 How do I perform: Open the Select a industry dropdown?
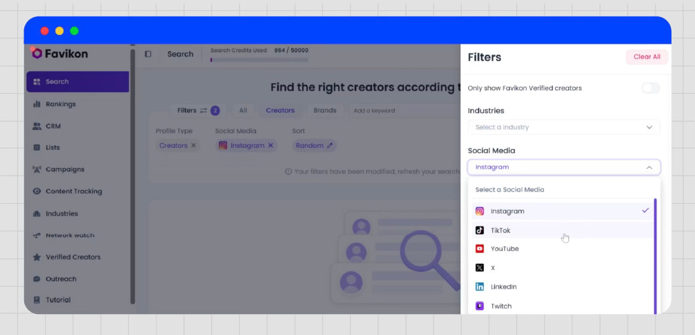pyautogui.click(x=564, y=127)
